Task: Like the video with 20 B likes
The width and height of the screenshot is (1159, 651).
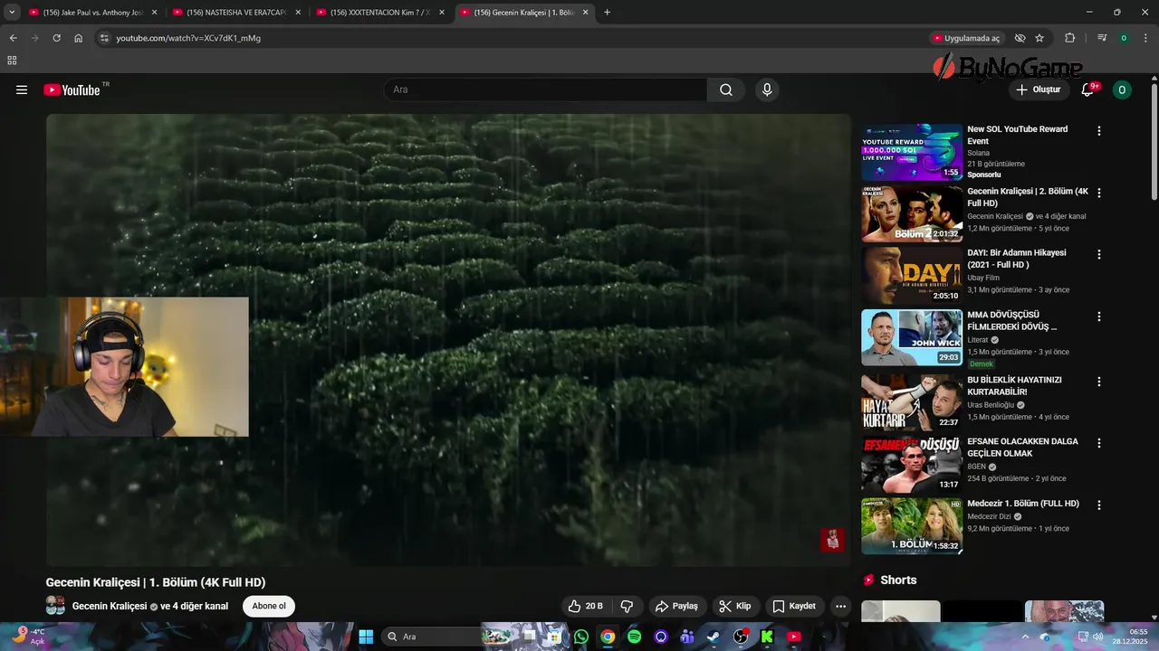Action: click(x=585, y=606)
